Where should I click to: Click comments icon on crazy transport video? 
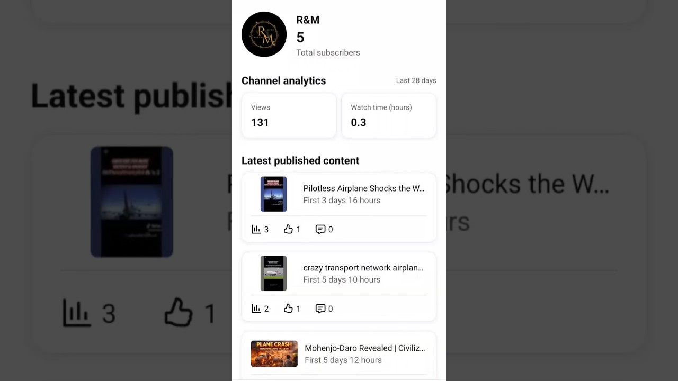[x=320, y=309]
